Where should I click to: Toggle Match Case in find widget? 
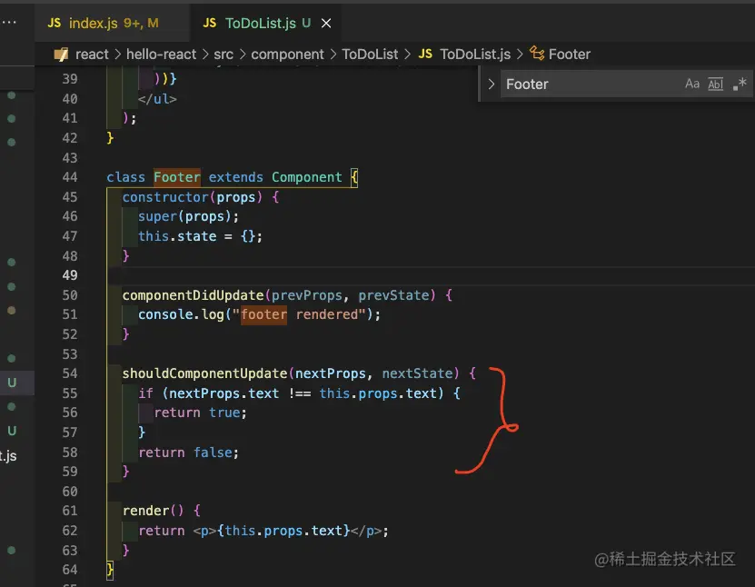(x=692, y=85)
